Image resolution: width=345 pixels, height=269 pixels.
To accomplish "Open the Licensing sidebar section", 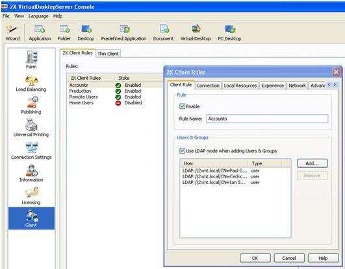I will (31, 196).
